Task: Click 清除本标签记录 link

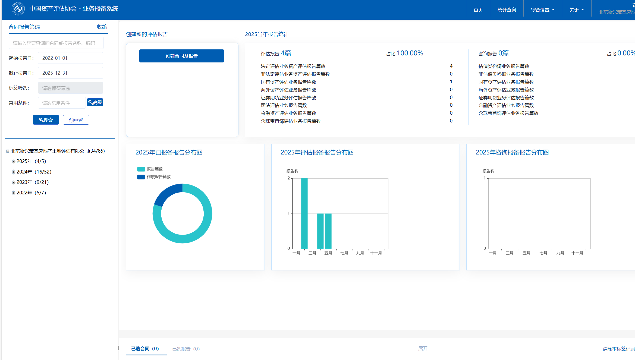Action: click(x=618, y=349)
